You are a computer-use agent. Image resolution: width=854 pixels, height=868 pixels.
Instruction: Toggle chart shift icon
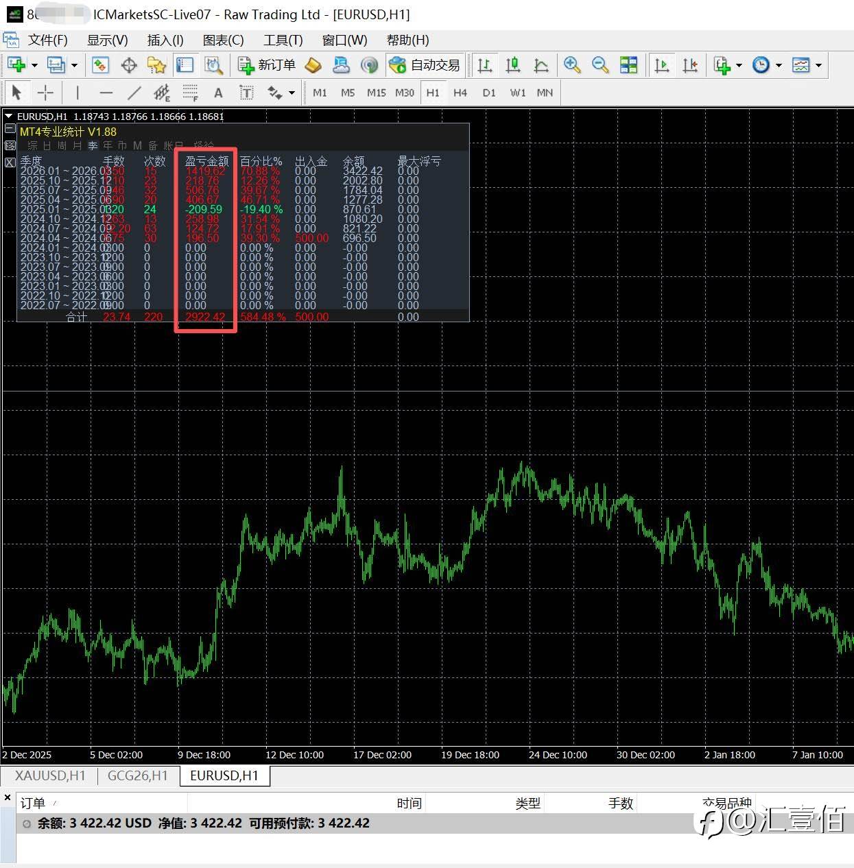(x=690, y=65)
